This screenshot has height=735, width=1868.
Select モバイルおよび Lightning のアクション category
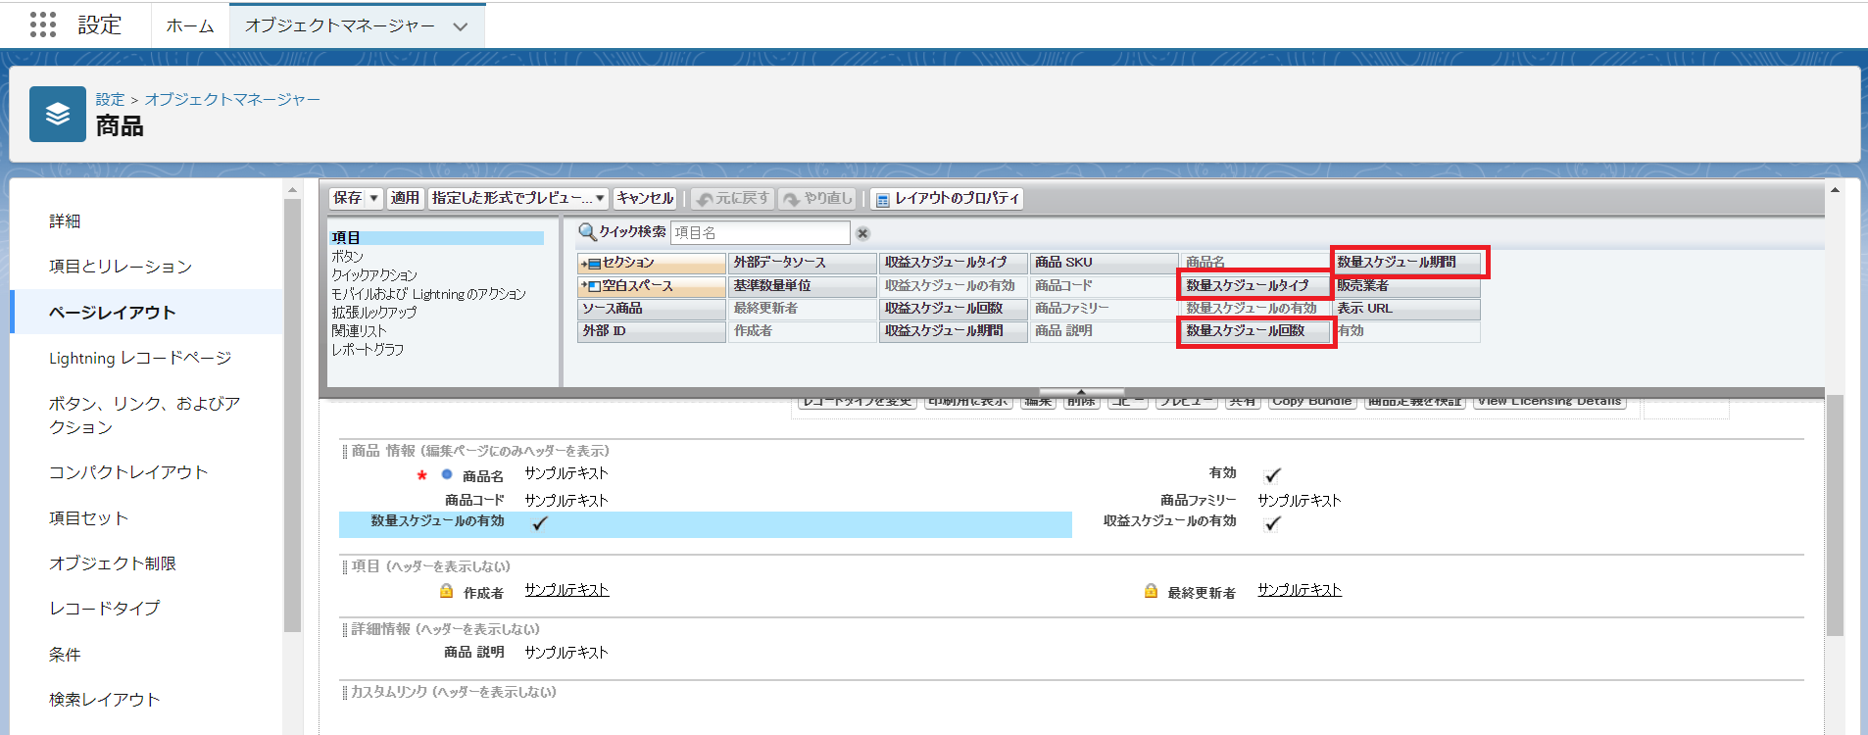(x=428, y=294)
